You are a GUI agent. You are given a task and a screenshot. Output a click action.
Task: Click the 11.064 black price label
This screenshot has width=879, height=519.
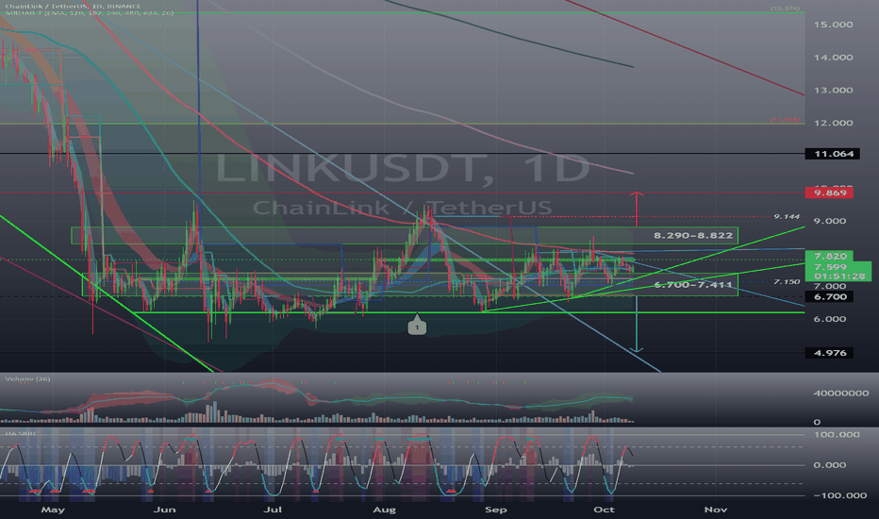pyautogui.click(x=832, y=154)
